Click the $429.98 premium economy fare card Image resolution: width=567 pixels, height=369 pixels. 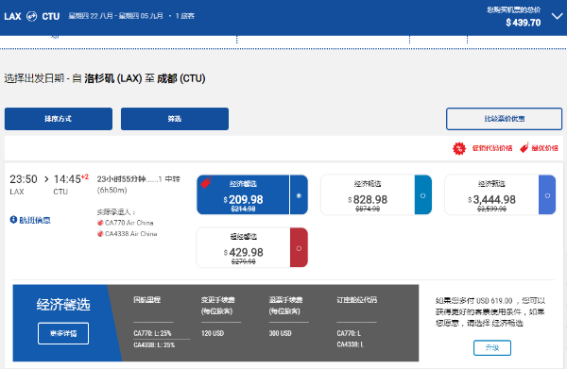(252, 247)
